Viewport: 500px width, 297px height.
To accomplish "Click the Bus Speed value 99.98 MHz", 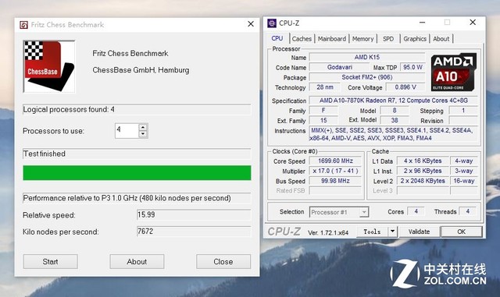I will pyautogui.click(x=335, y=181).
